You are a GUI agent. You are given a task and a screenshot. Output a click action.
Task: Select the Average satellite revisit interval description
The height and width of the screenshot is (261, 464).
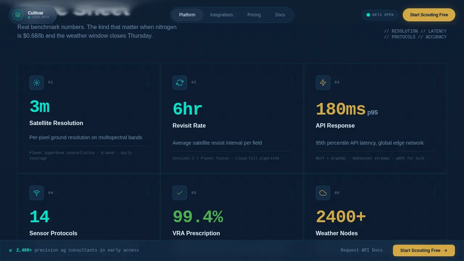coord(217,143)
